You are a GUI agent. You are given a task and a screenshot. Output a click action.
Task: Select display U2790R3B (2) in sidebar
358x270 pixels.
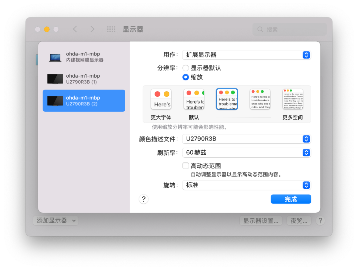(84, 100)
